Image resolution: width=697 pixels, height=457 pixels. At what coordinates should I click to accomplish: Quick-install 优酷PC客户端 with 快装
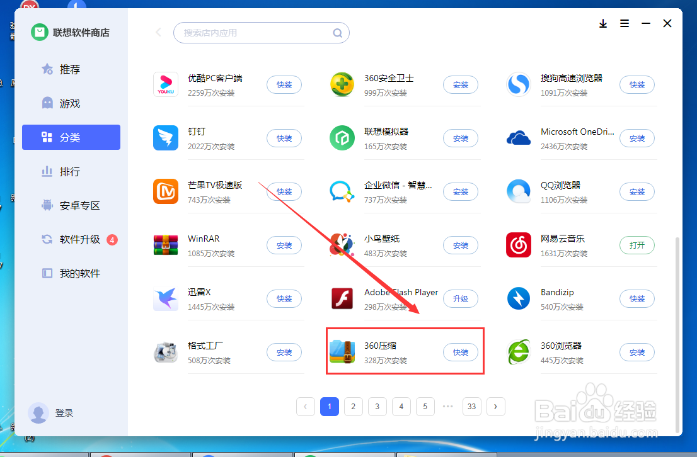pos(284,85)
